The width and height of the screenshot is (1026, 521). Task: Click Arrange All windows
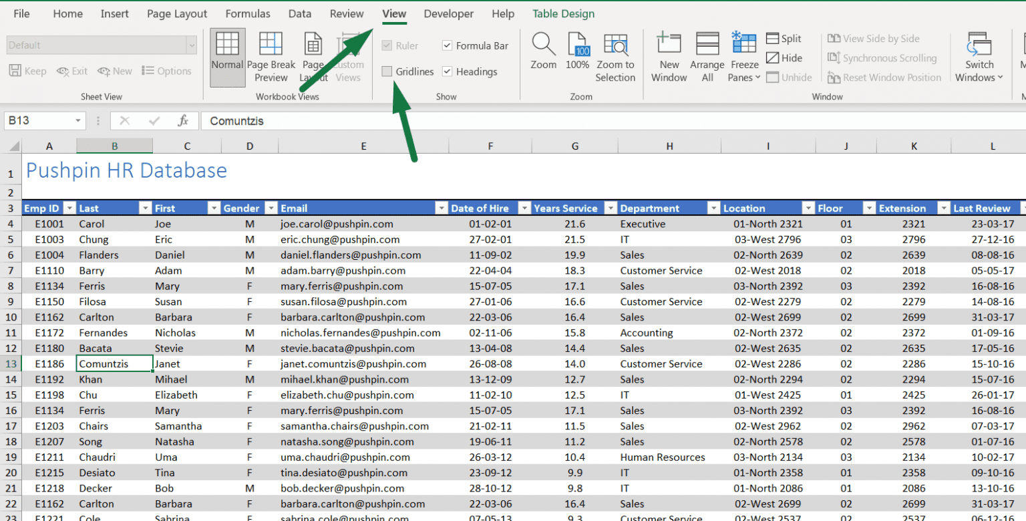click(x=707, y=56)
